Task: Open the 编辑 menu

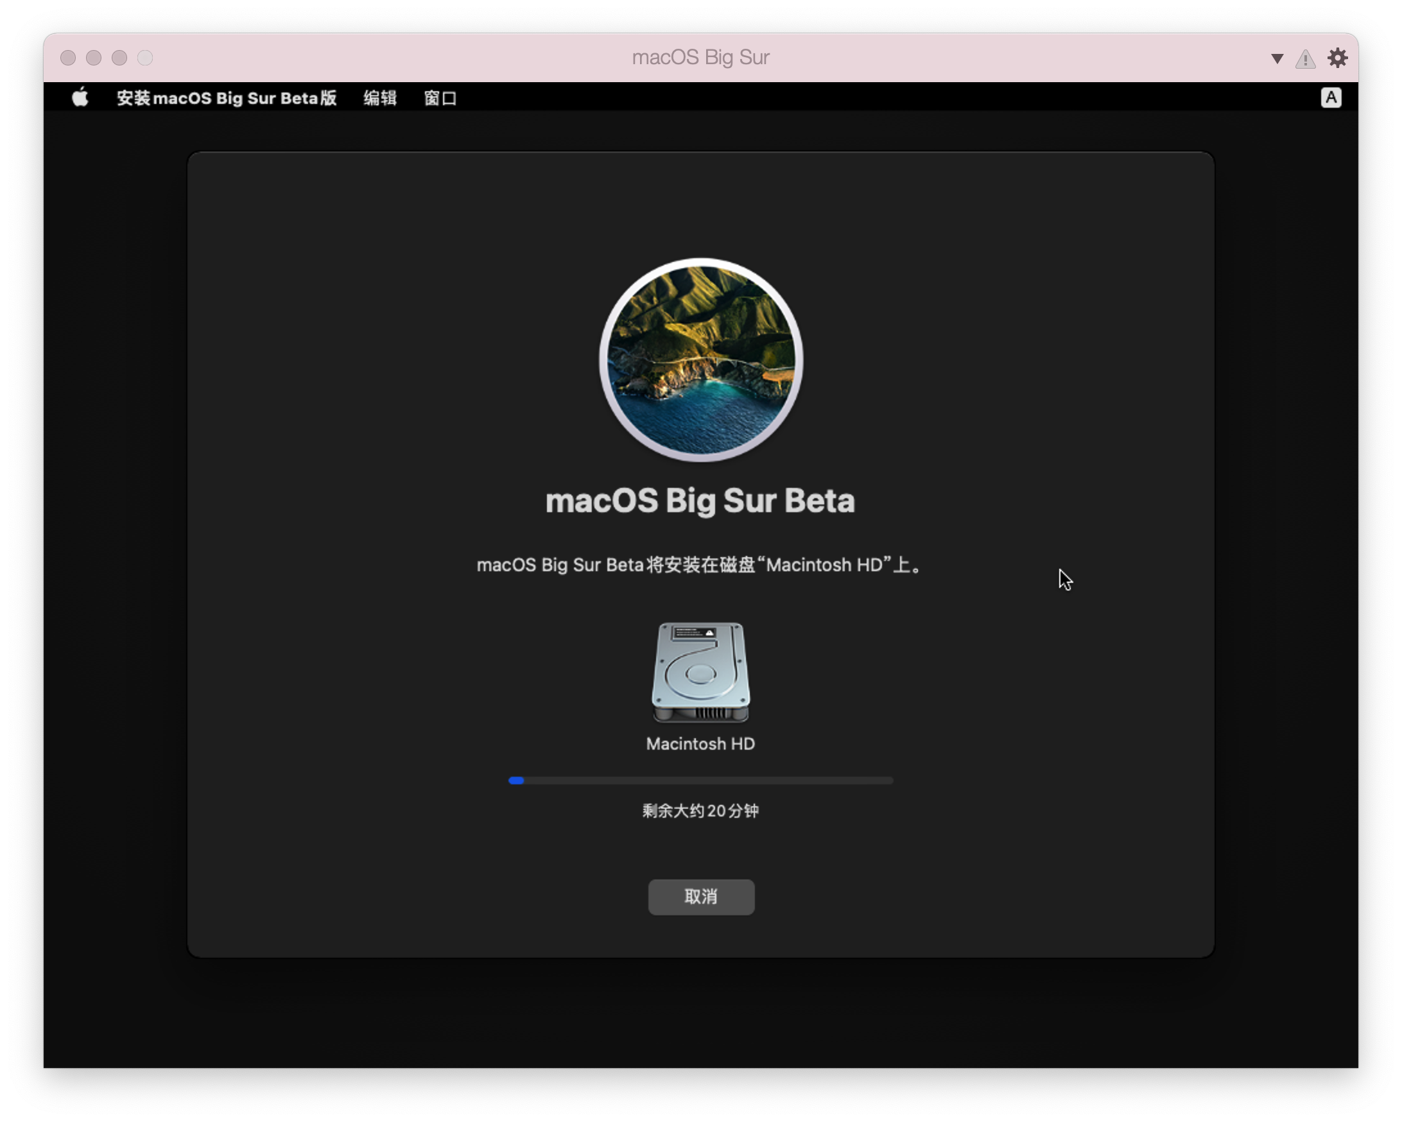Action: pos(380,98)
